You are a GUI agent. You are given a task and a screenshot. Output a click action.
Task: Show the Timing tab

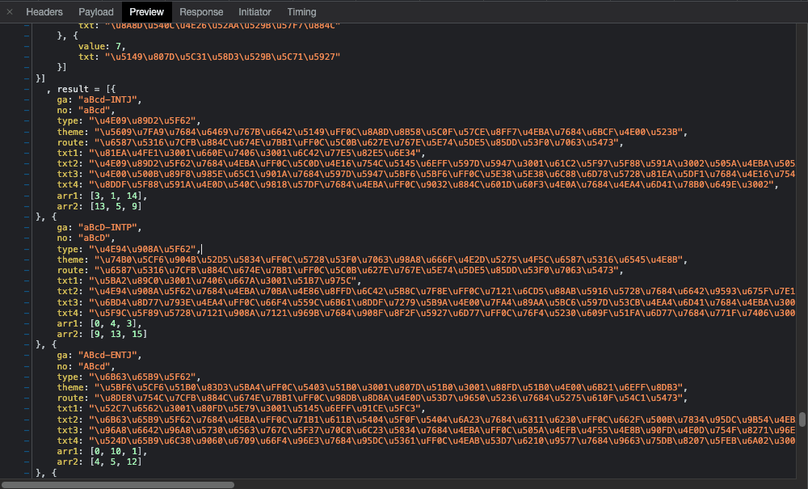tap(301, 12)
